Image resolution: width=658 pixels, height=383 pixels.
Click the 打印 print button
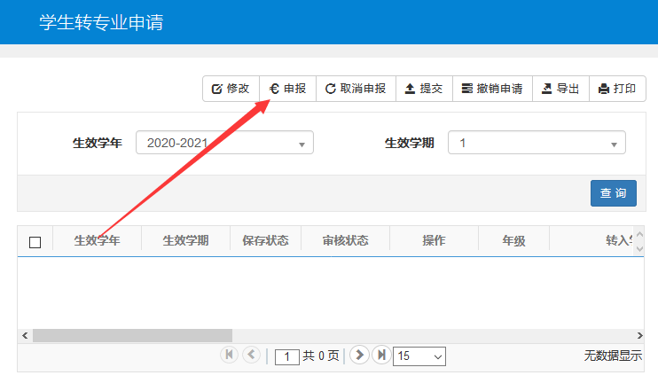point(617,89)
